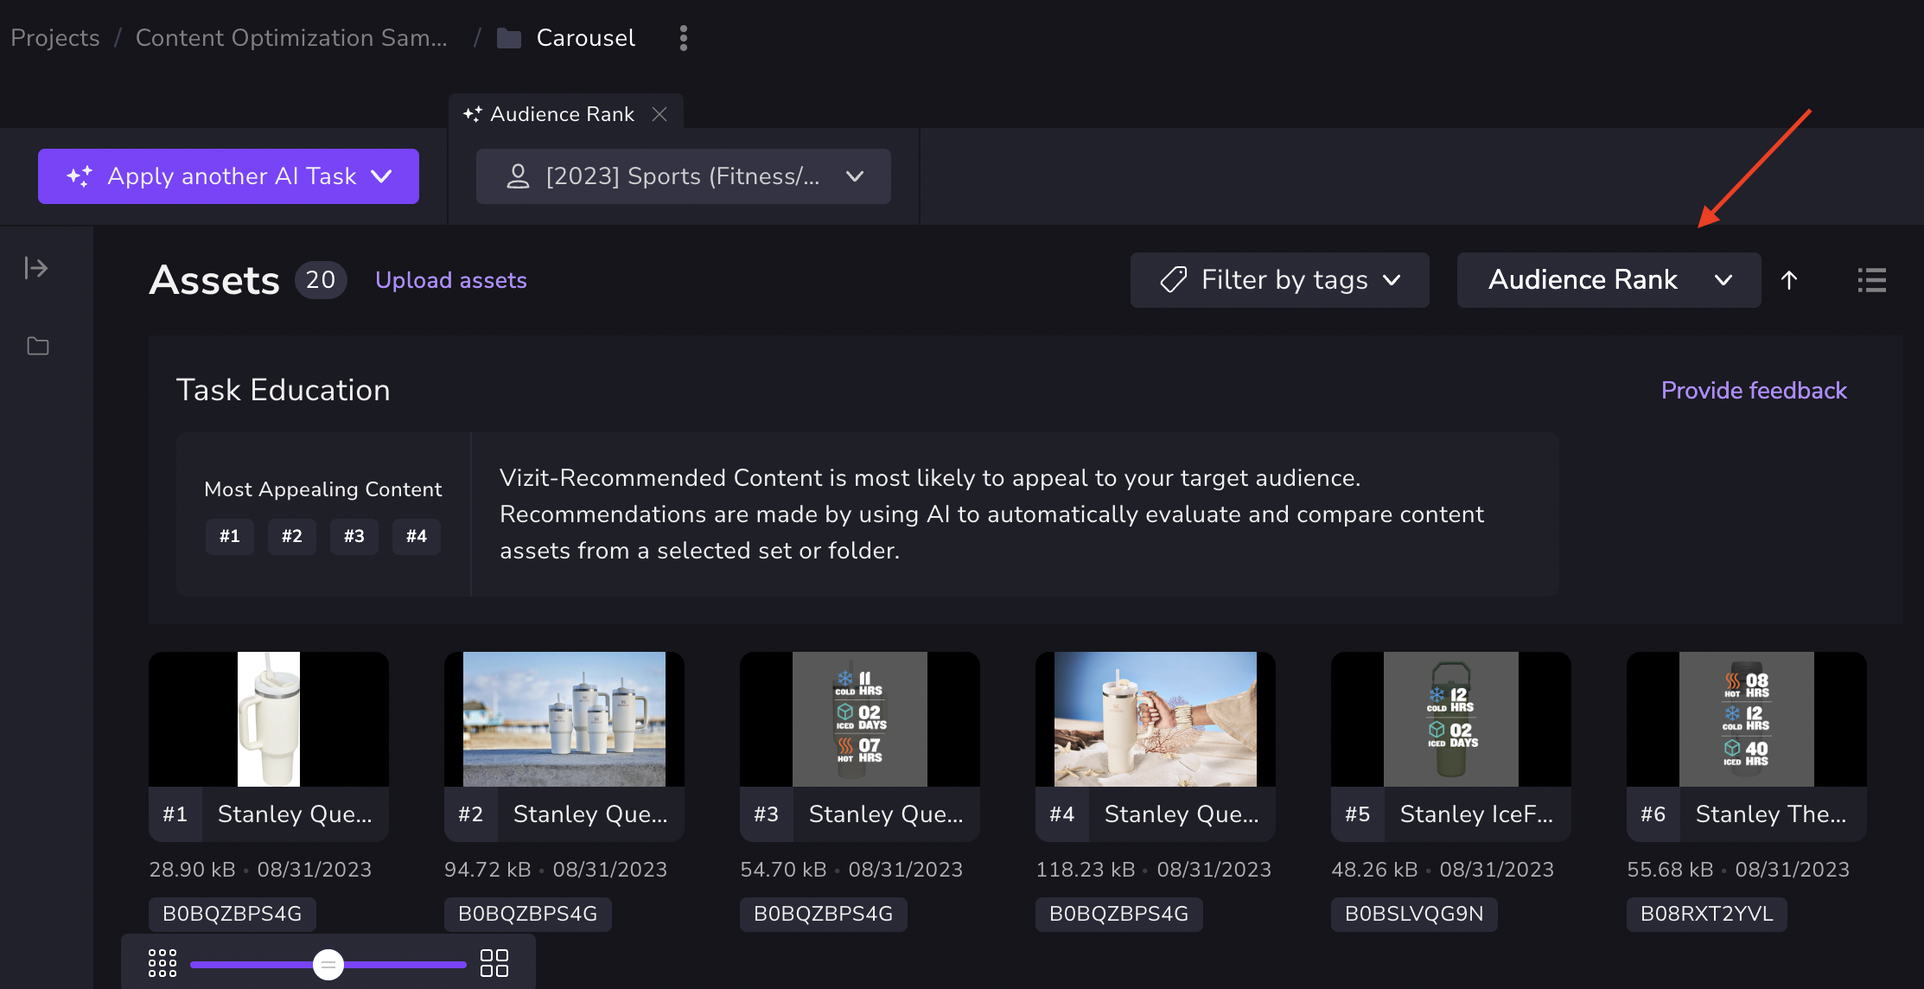Open the folder icon in sidebar
This screenshot has width=1924, height=989.
pyautogui.click(x=38, y=347)
